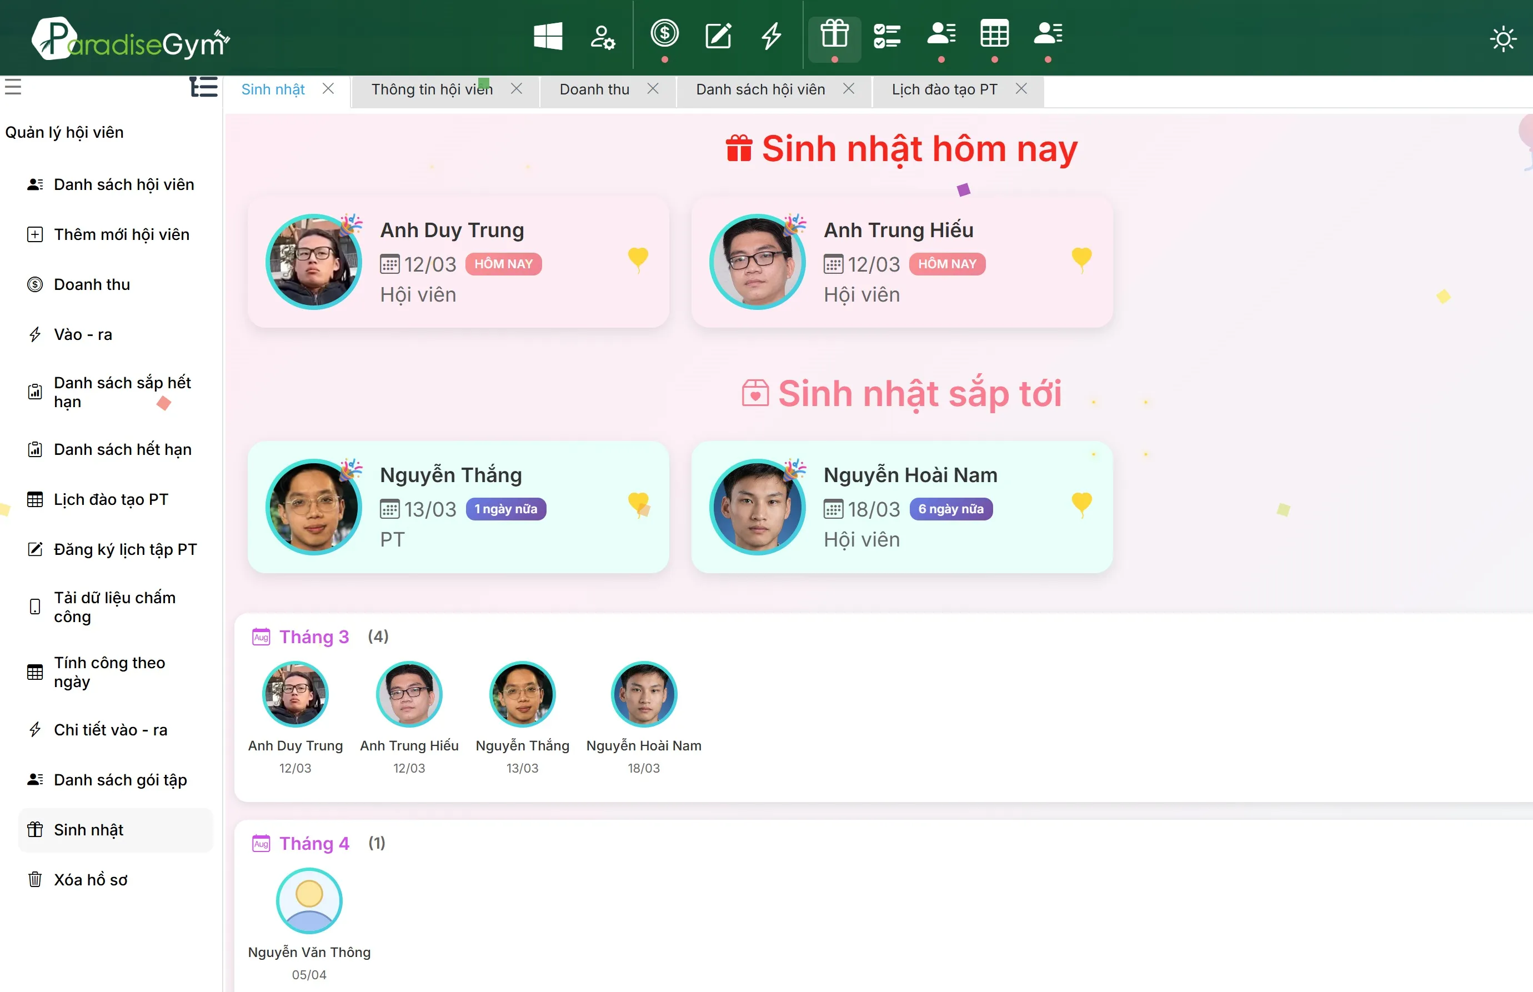1533x992 pixels.
Task: Switch to the Doanh thu tab
Action: tap(594, 89)
